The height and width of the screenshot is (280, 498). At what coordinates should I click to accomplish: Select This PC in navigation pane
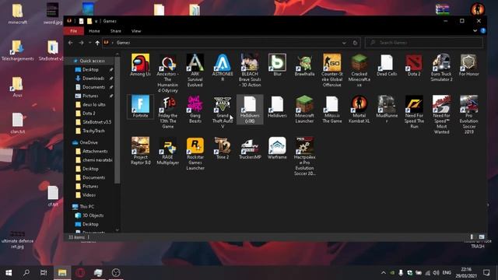86,207
